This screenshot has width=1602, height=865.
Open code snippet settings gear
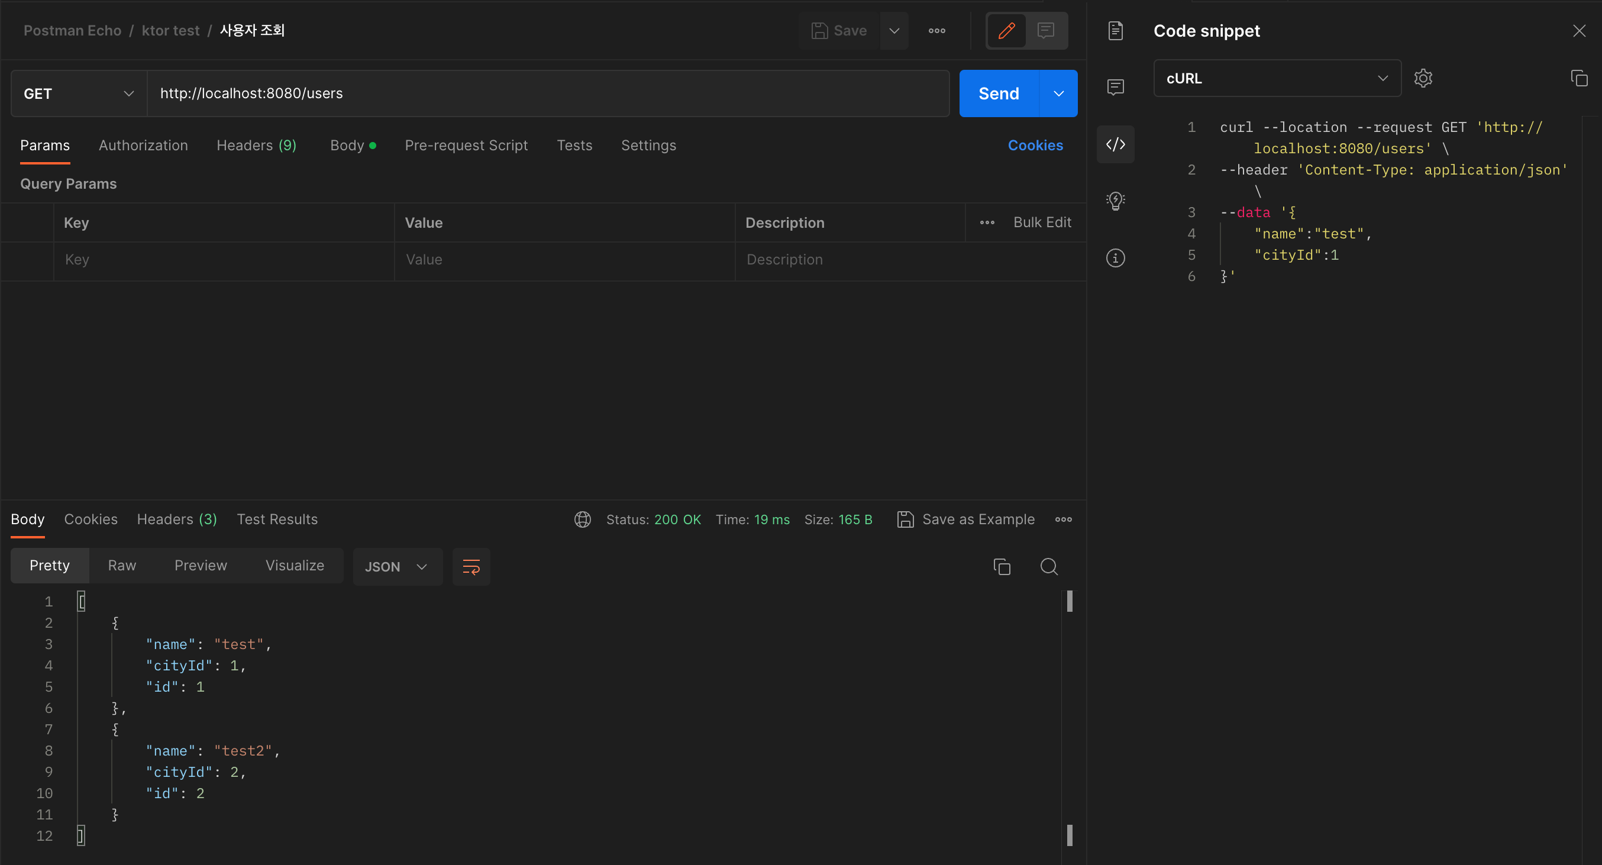1423,78
